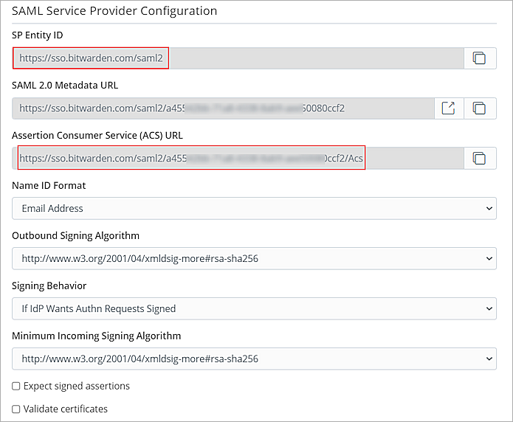The width and height of the screenshot is (513, 422).
Task: Click the SAML Service Provider Configuration heading
Action: (x=114, y=11)
